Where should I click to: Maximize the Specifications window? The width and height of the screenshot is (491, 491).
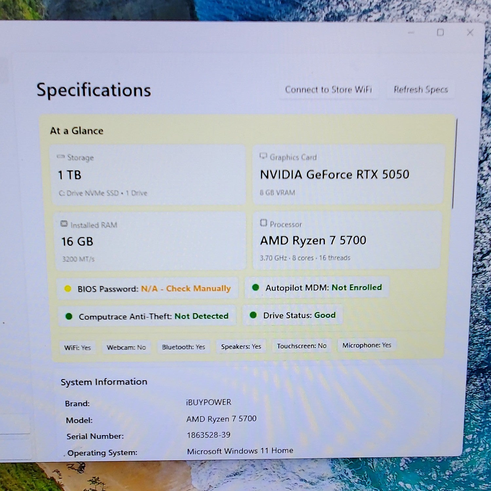440,32
